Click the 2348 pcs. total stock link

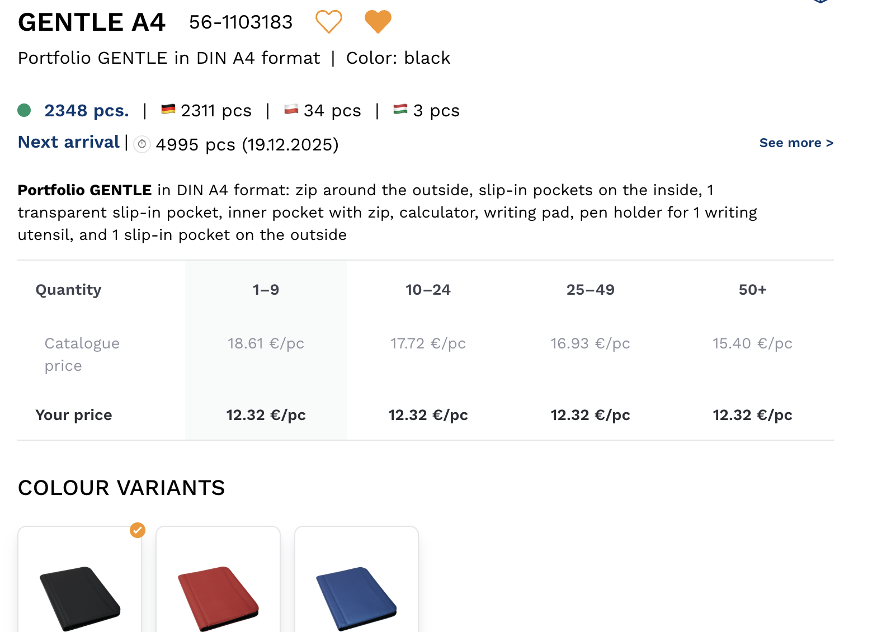point(87,111)
